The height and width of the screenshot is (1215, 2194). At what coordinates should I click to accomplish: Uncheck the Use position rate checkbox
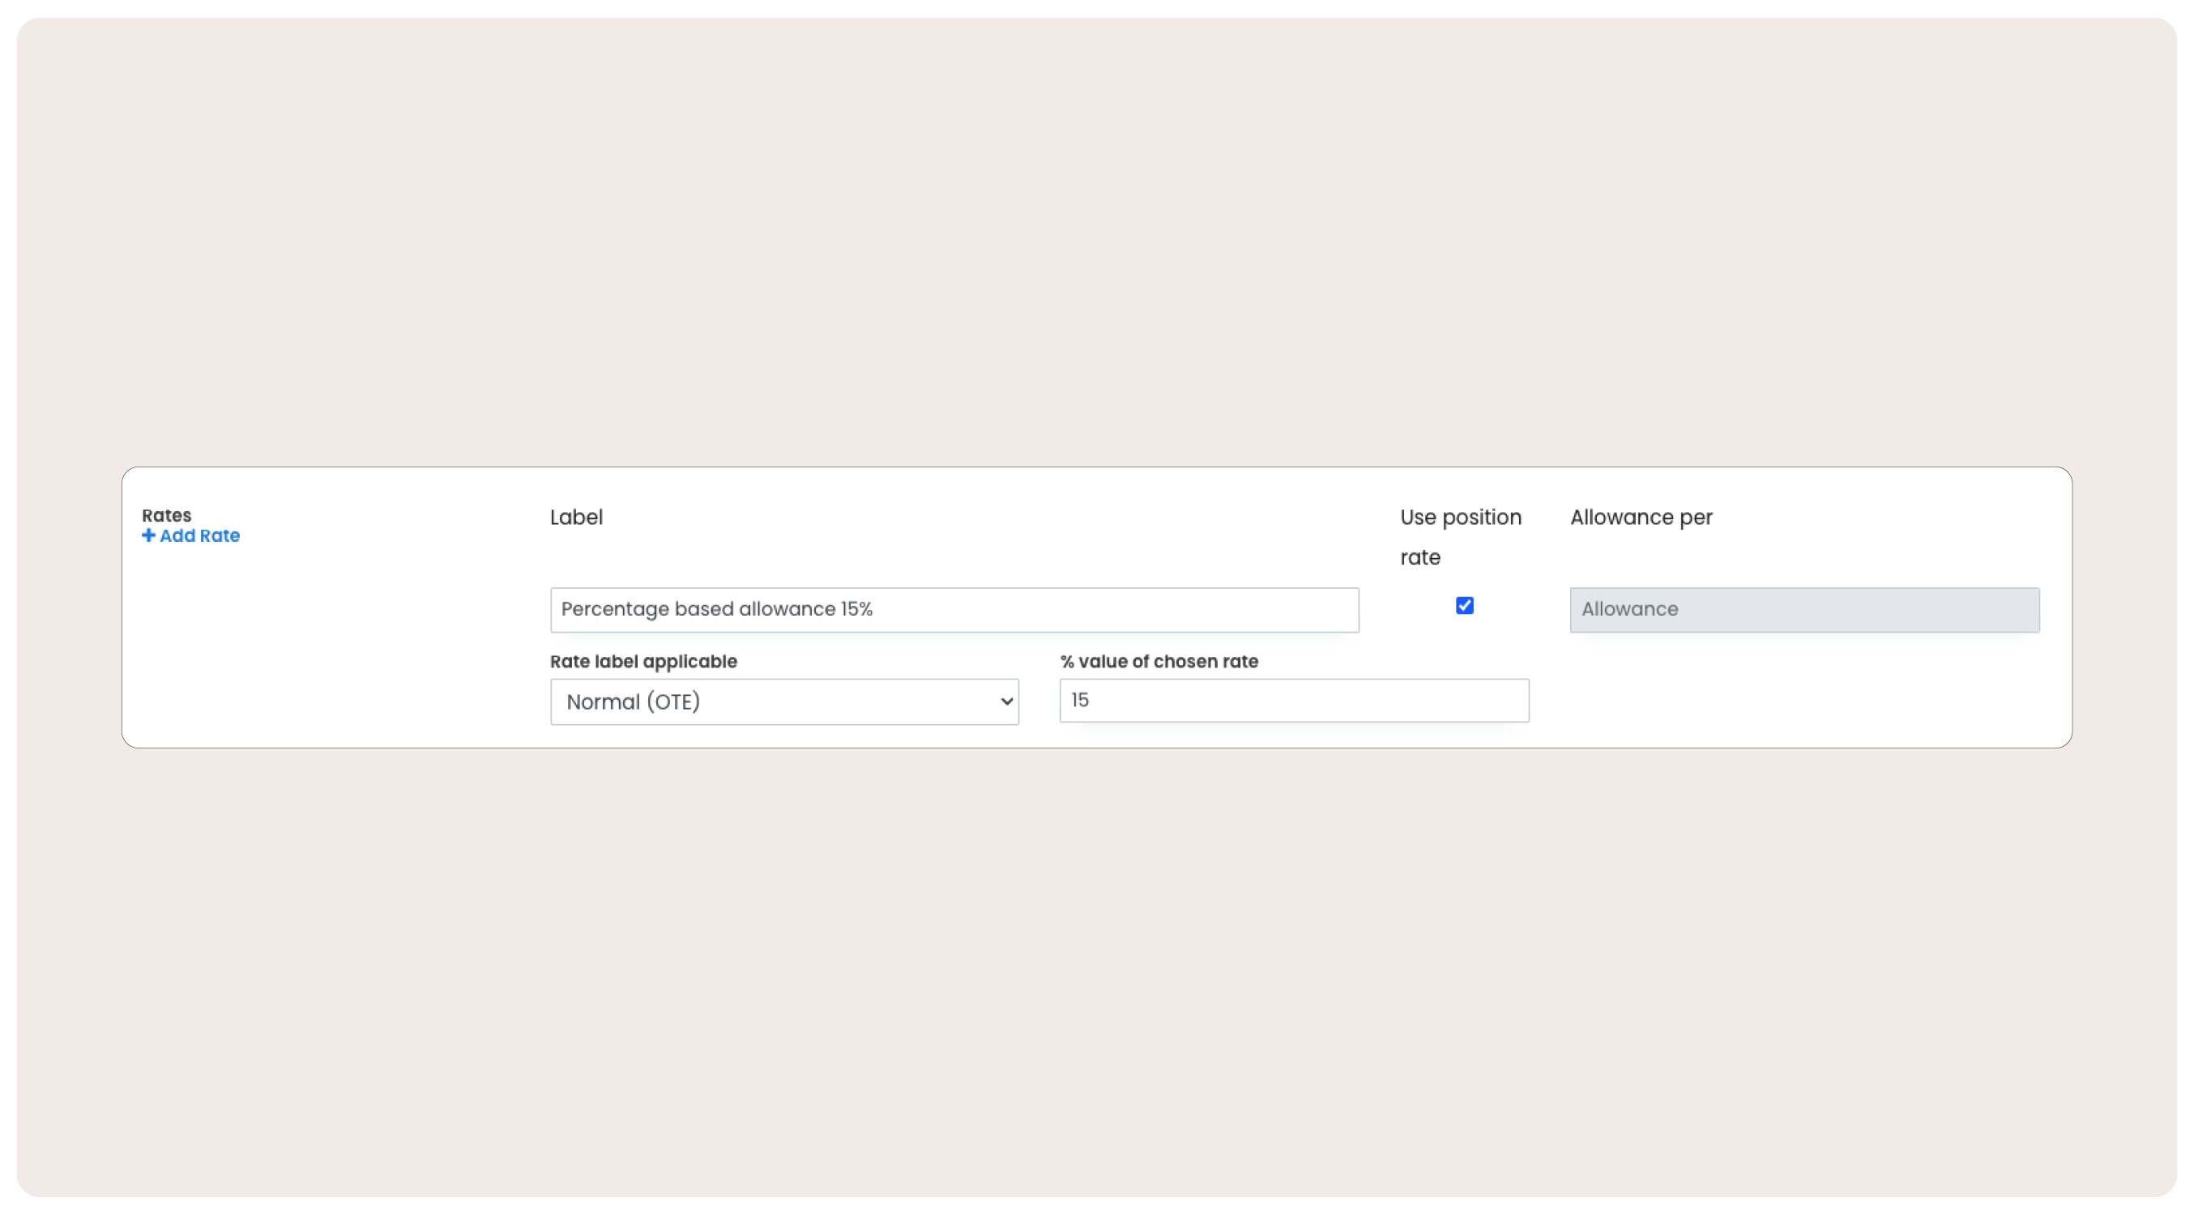click(1464, 605)
